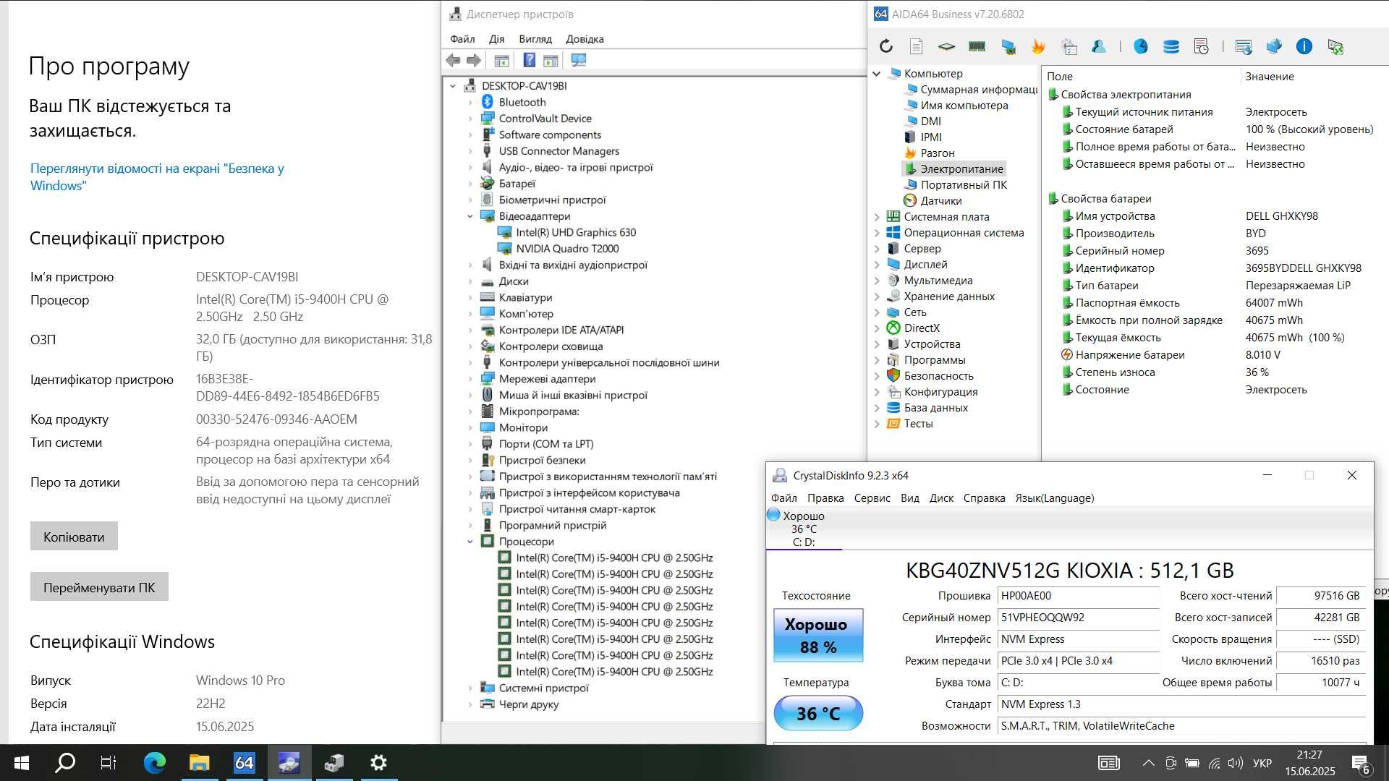Select the C: D: disk tab in CrystalDiskInfo
This screenshot has width=1389, height=781.
(804, 529)
